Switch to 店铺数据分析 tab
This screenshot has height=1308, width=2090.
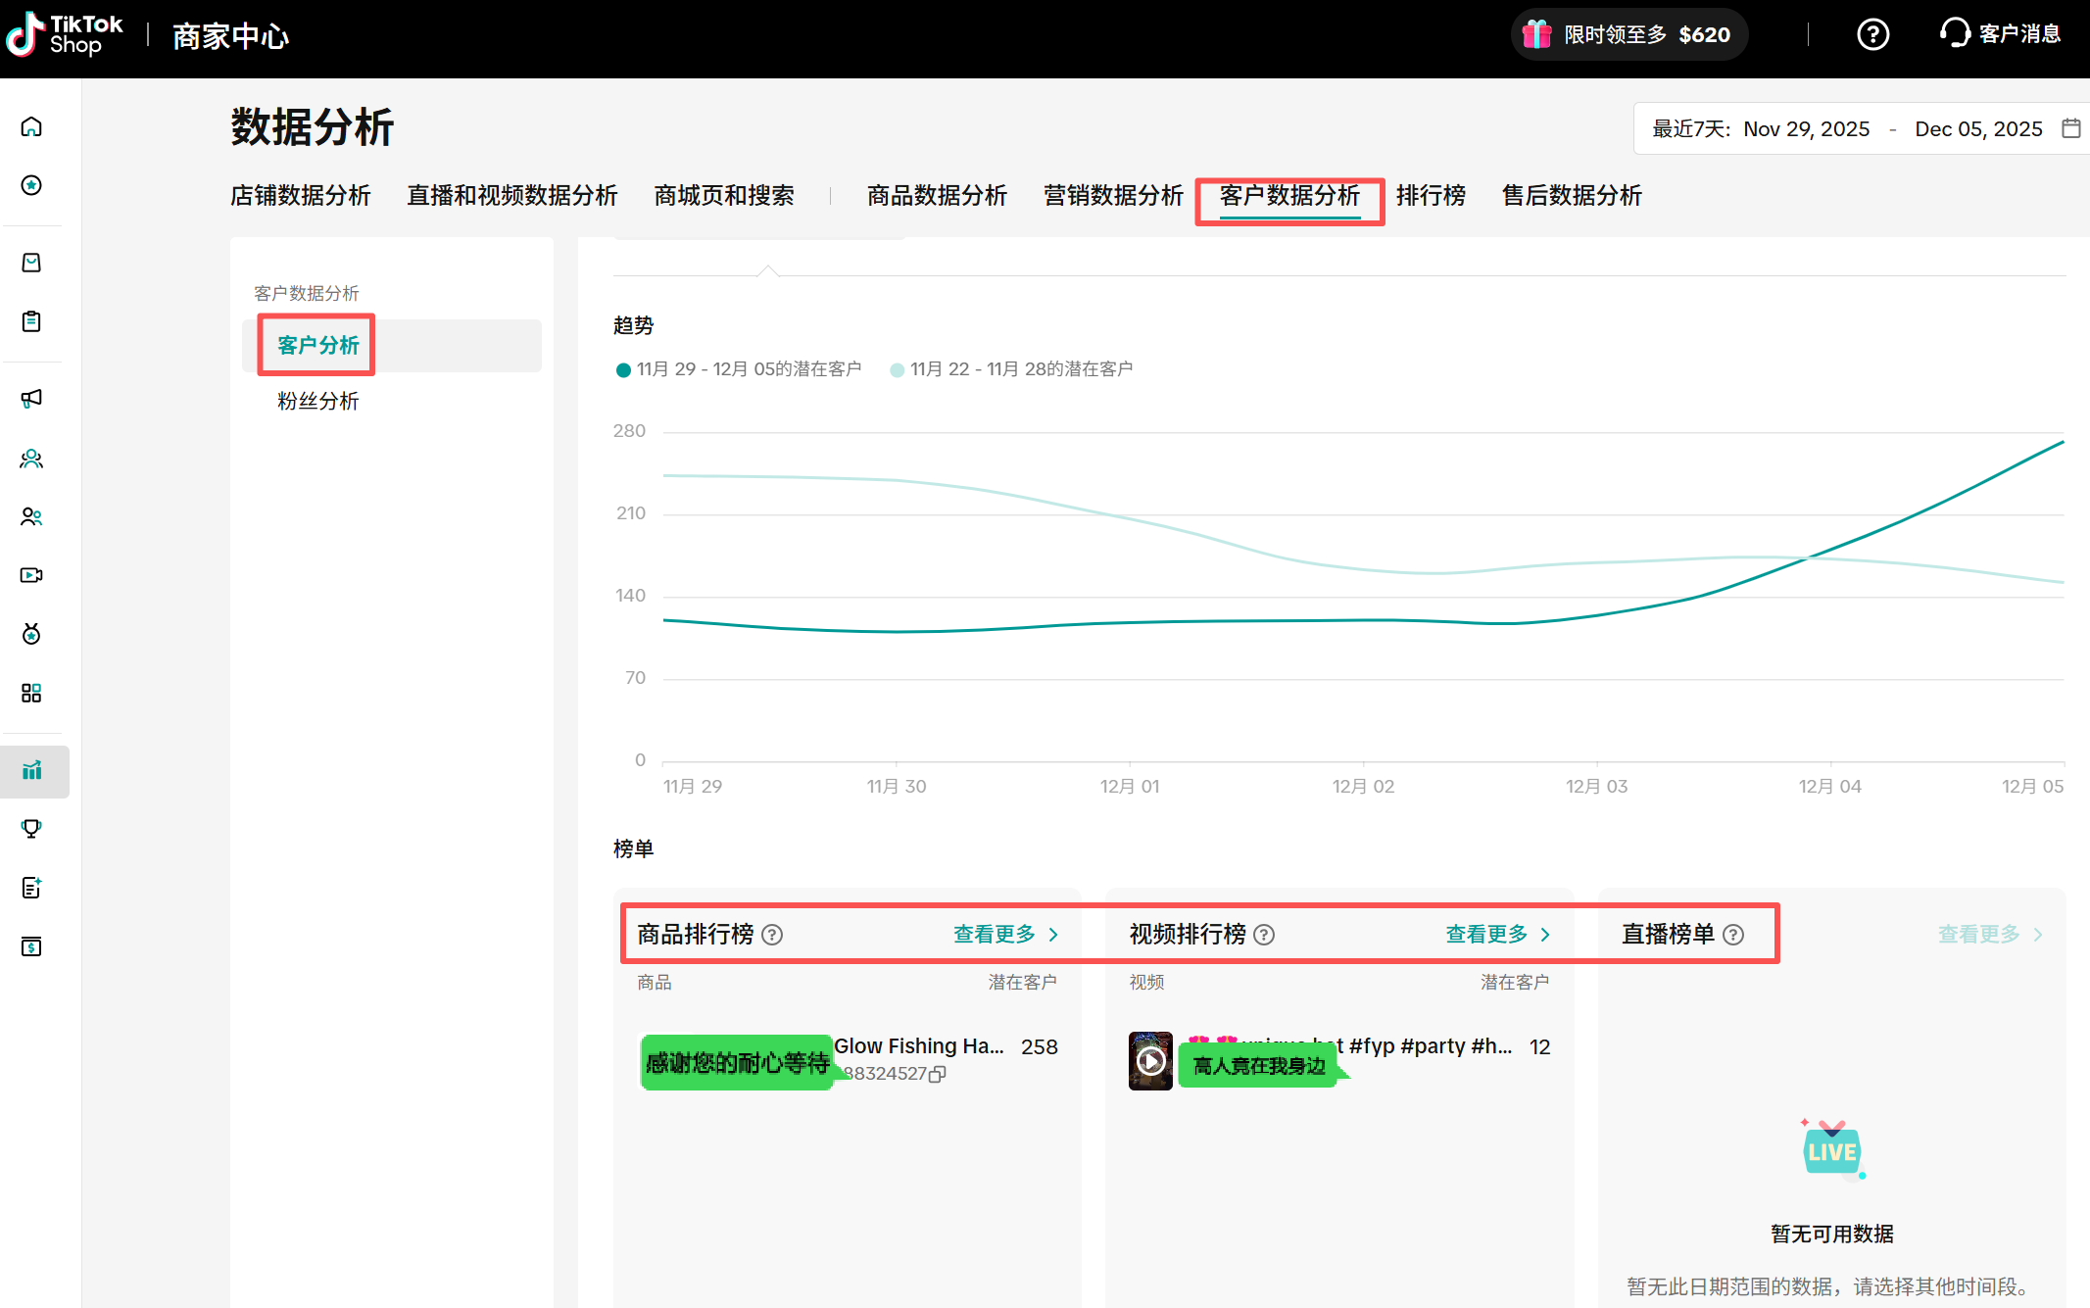(301, 196)
